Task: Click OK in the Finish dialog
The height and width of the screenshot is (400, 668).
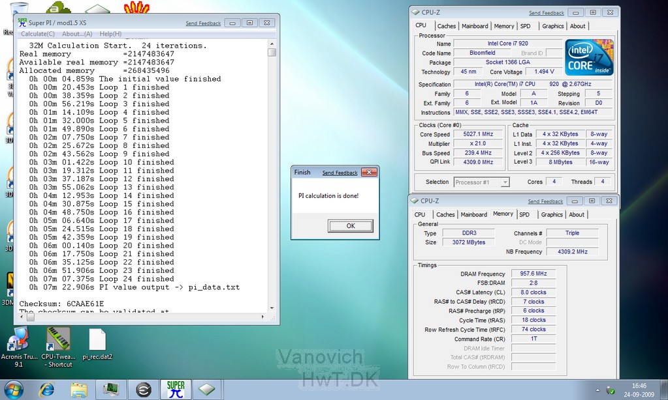Action: tap(351, 225)
